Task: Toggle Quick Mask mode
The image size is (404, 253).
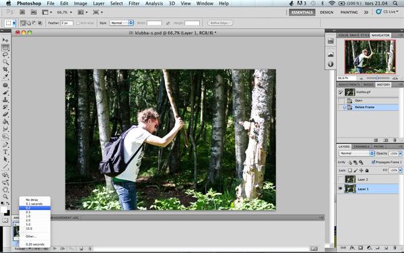Action: pyautogui.click(x=5, y=220)
